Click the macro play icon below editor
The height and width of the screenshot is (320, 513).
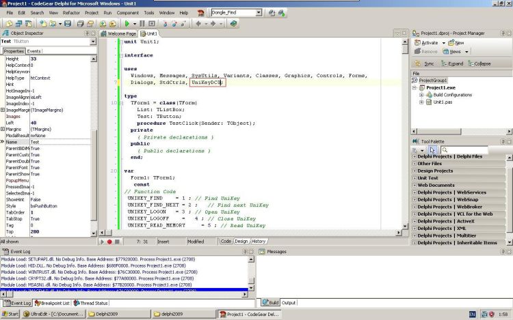click(x=102, y=242)
